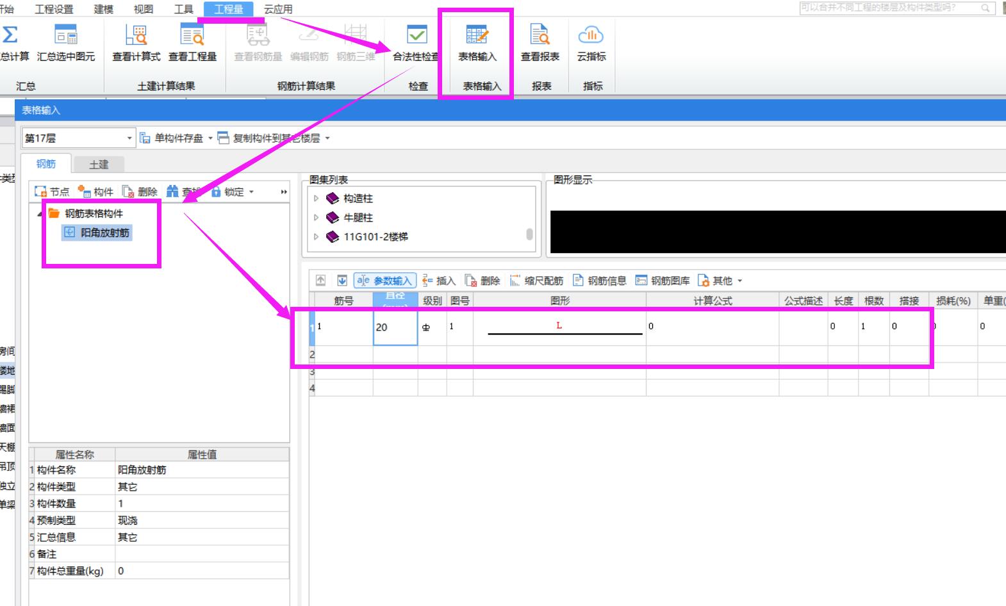Expand the 构造柱 atlas entry

316,199
